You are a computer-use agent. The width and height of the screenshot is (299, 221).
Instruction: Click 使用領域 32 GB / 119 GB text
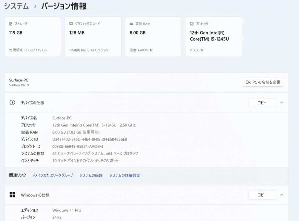28,50
